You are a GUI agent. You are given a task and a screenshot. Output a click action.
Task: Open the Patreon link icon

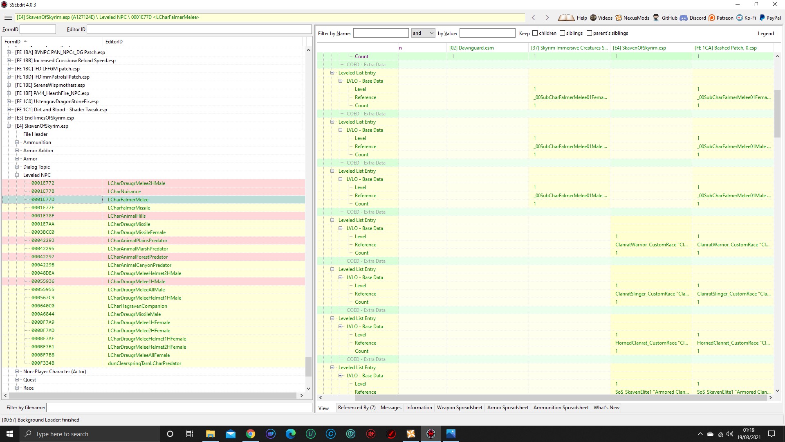pos(712,18)
